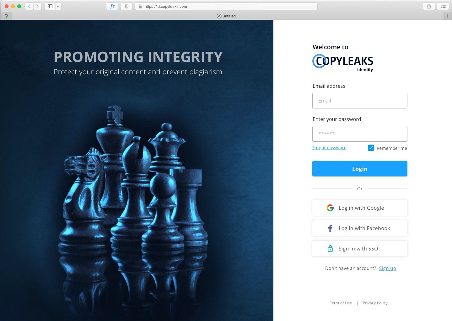
Task: Expand the sidebar options dropdown arrow
Action: (x=58, y=6)
